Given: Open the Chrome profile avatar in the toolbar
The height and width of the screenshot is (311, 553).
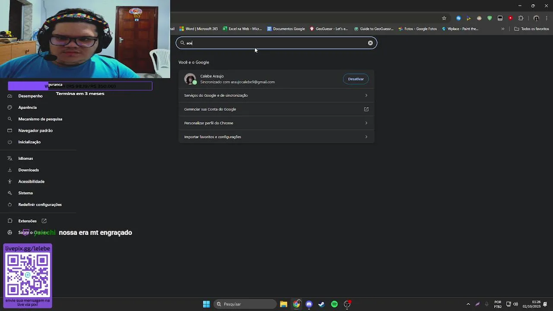Looking at the screenshot, I should [x=536, y=18].
